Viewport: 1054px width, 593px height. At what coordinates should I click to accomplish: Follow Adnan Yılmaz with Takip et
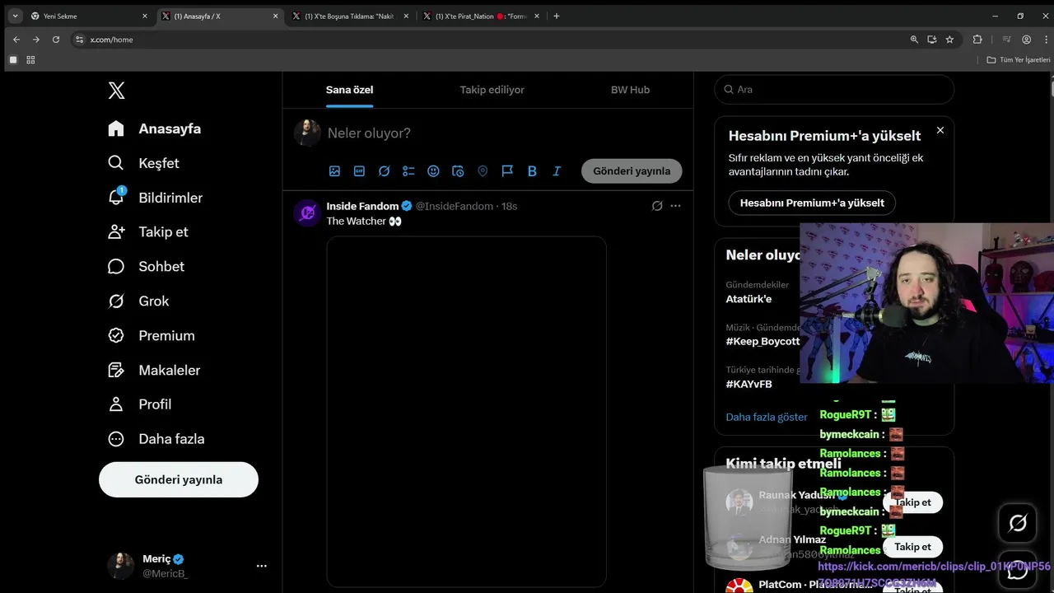[912, 547]
